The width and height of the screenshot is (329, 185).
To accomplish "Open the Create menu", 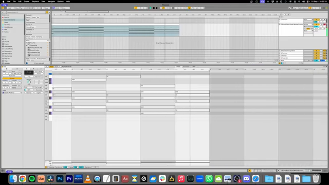I will point(26,2).
